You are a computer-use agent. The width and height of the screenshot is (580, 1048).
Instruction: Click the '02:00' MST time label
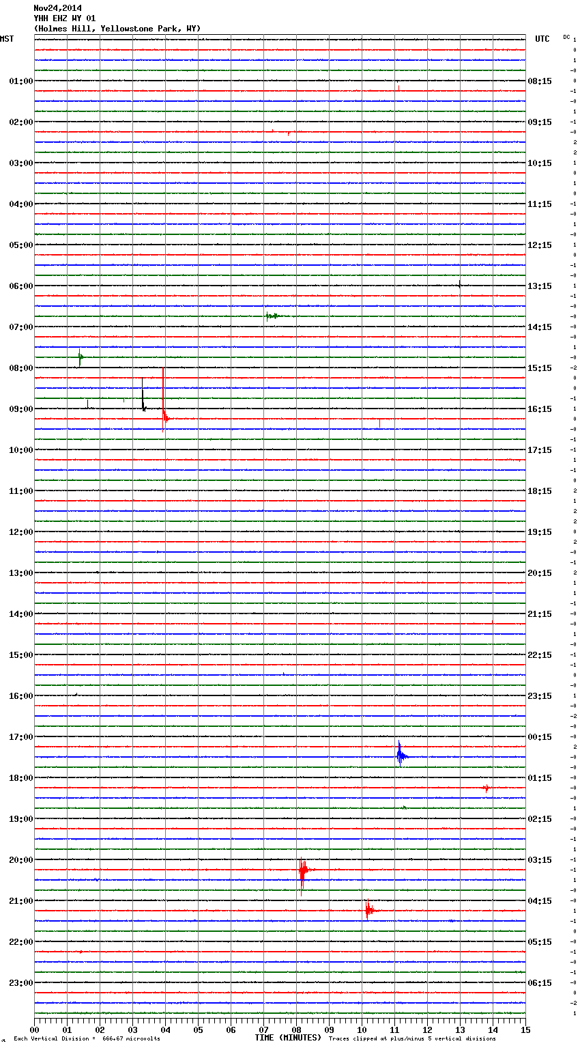[x=21, y=122]
